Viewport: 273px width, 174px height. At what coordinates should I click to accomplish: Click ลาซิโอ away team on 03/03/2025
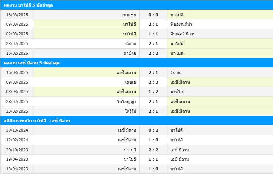(177, 92)
